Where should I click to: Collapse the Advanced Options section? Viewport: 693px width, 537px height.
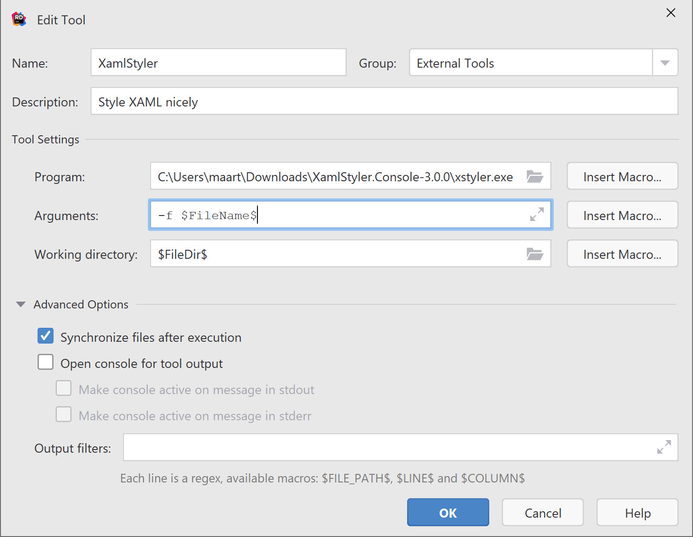(x=21, y=304)
